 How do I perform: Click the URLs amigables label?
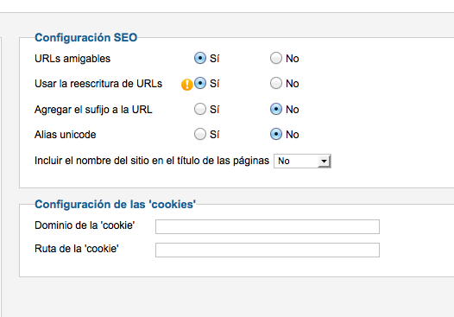(73, 59)
